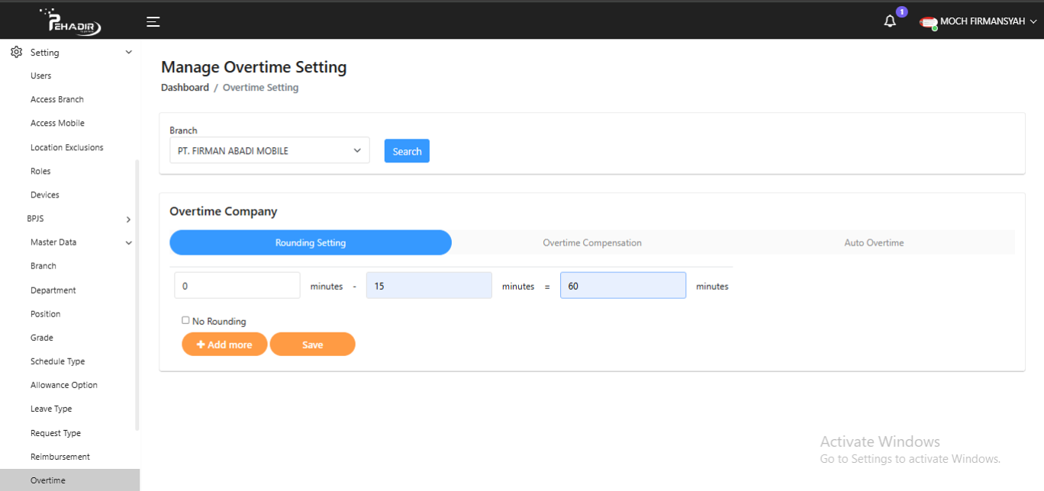The height and width of the screenshot is (491, 1044).
Task: Click the user avatar icon
Action: coord(928,22)
